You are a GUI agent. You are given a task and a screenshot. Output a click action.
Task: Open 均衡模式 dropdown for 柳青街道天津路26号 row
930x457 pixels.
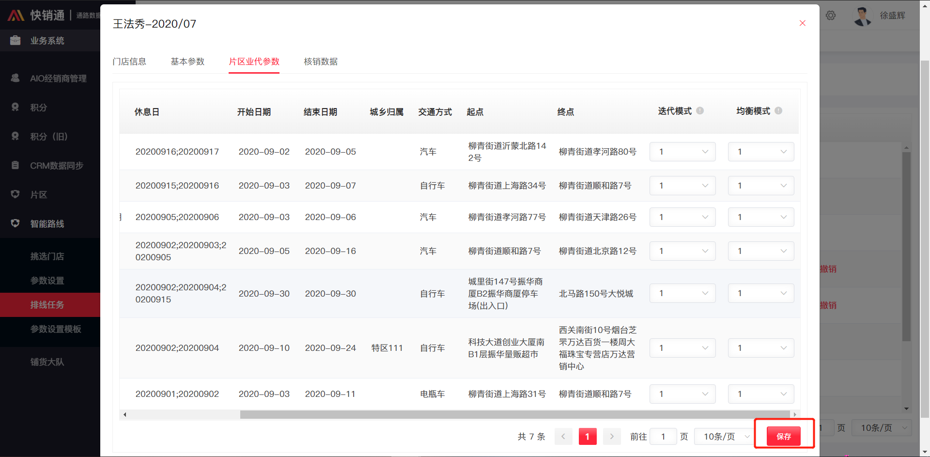point(761,217)
